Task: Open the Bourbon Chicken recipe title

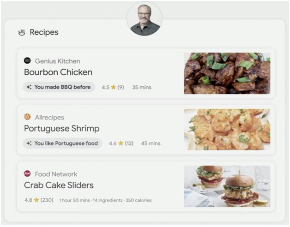Action: 58,72
